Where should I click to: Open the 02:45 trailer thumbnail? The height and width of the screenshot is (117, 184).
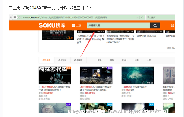pos(91,32)
